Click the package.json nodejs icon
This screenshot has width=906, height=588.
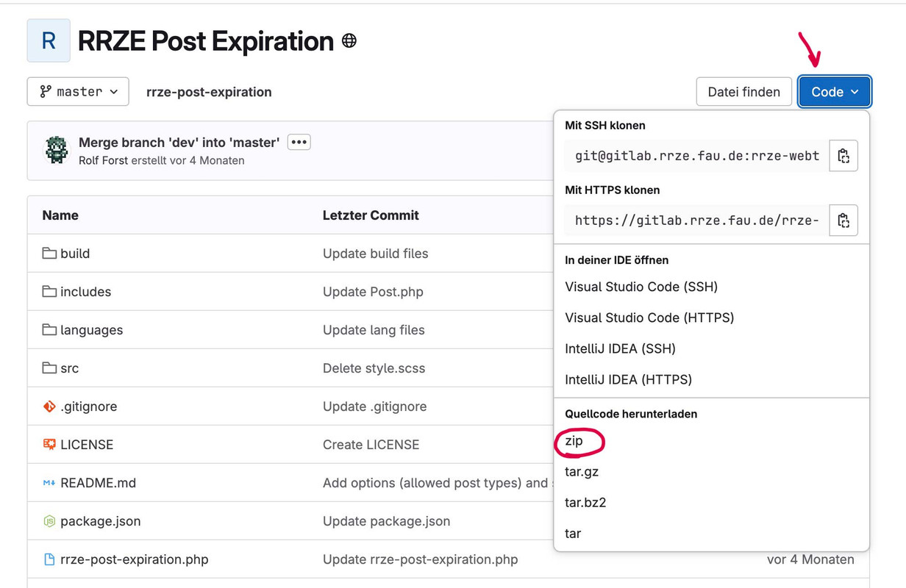(49, 521)
